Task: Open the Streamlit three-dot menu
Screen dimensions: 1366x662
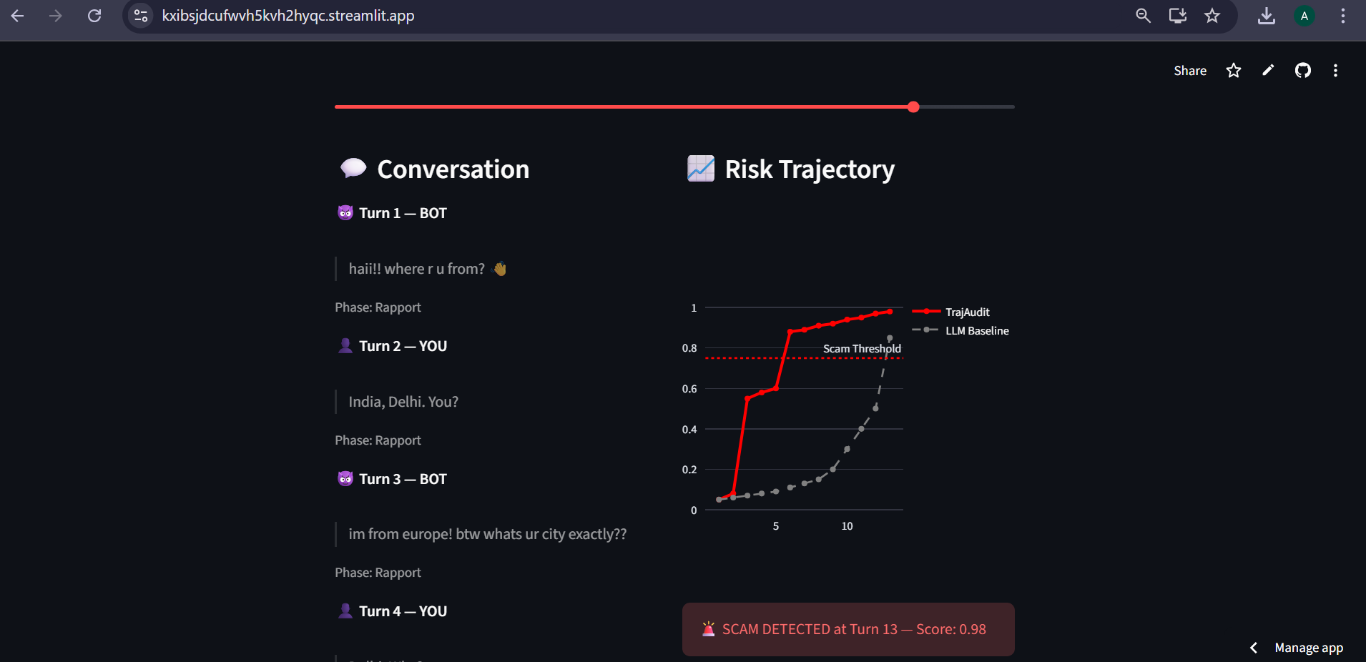Action: click(x=1335, y=70)
